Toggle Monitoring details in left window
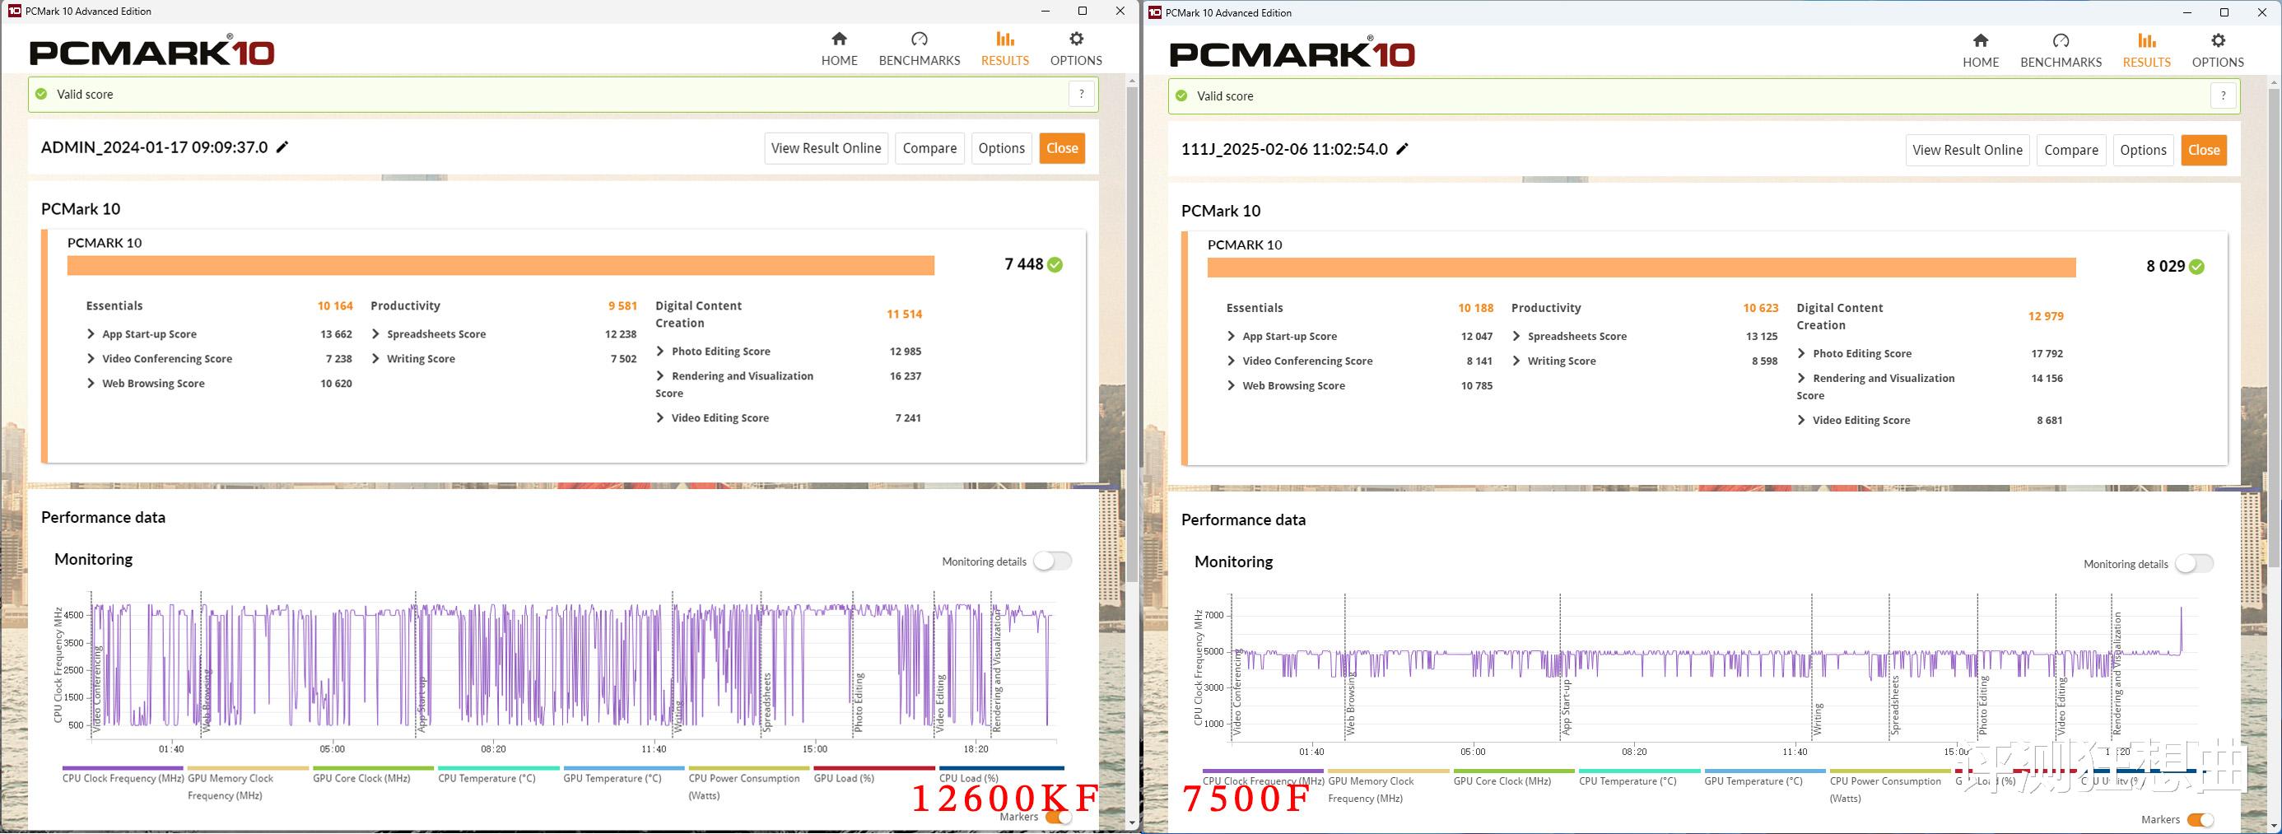 tap(1052, 561)
